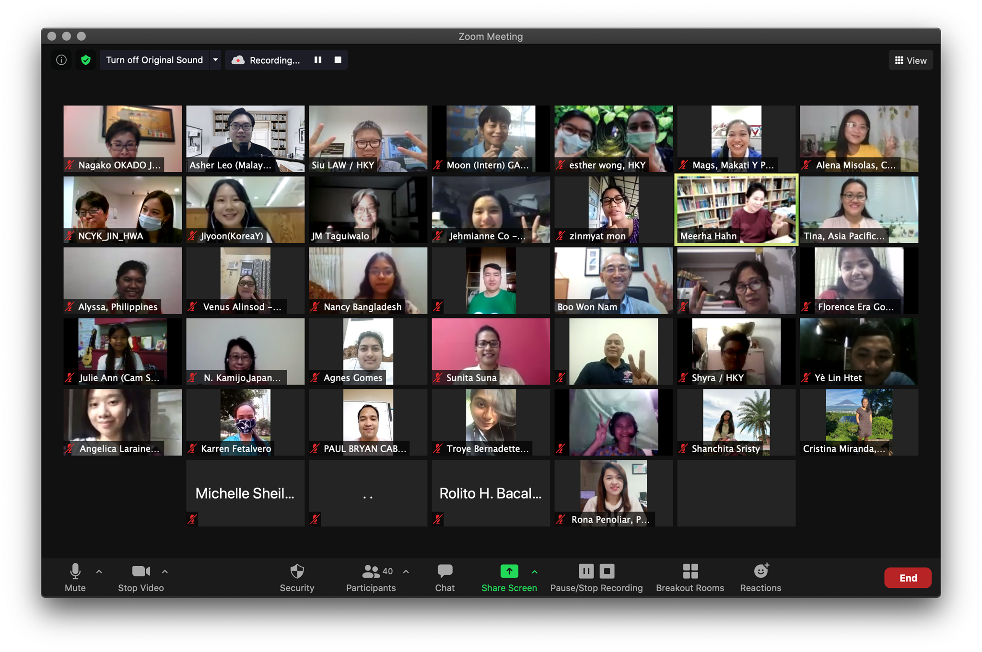Click muted mic icon on Julie Ann tile
Viewport: 982px width, 652px height.
pos(70,377)
